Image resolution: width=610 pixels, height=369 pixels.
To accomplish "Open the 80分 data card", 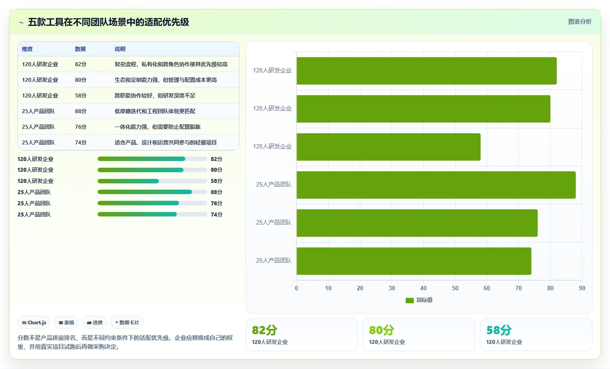I will pyautogui.click(x=418, y=335).
